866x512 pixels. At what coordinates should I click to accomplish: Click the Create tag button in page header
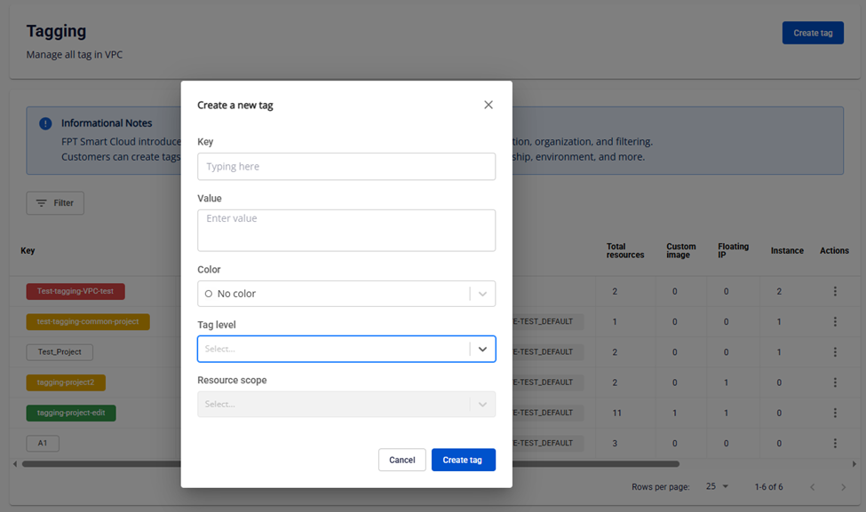[x=812, y=33]
